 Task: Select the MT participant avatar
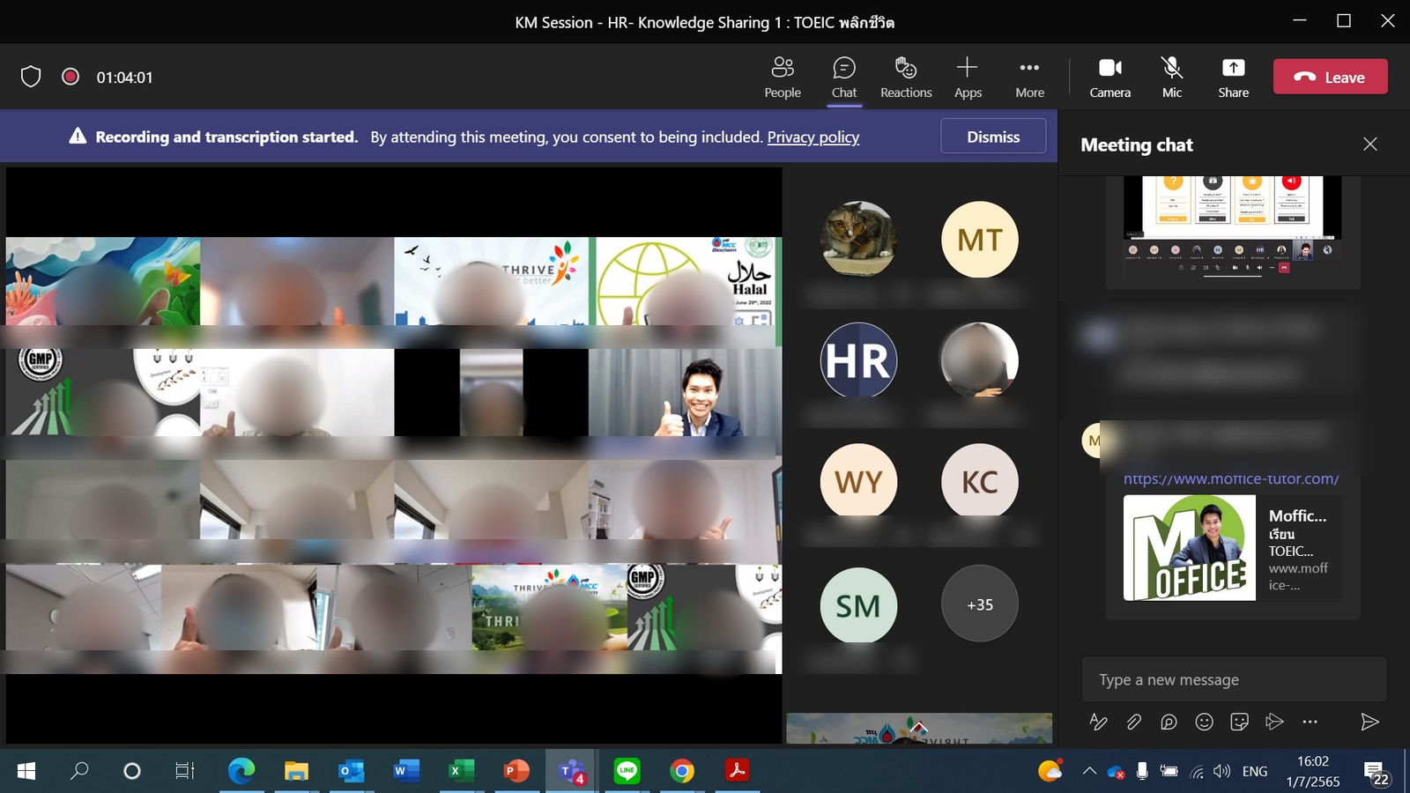pos(980,240)
